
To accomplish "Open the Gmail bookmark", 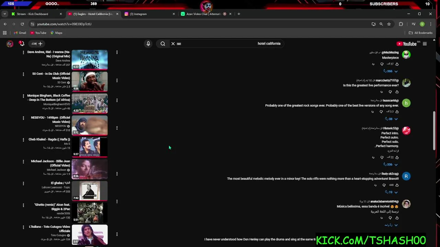I will click(20, 33).
